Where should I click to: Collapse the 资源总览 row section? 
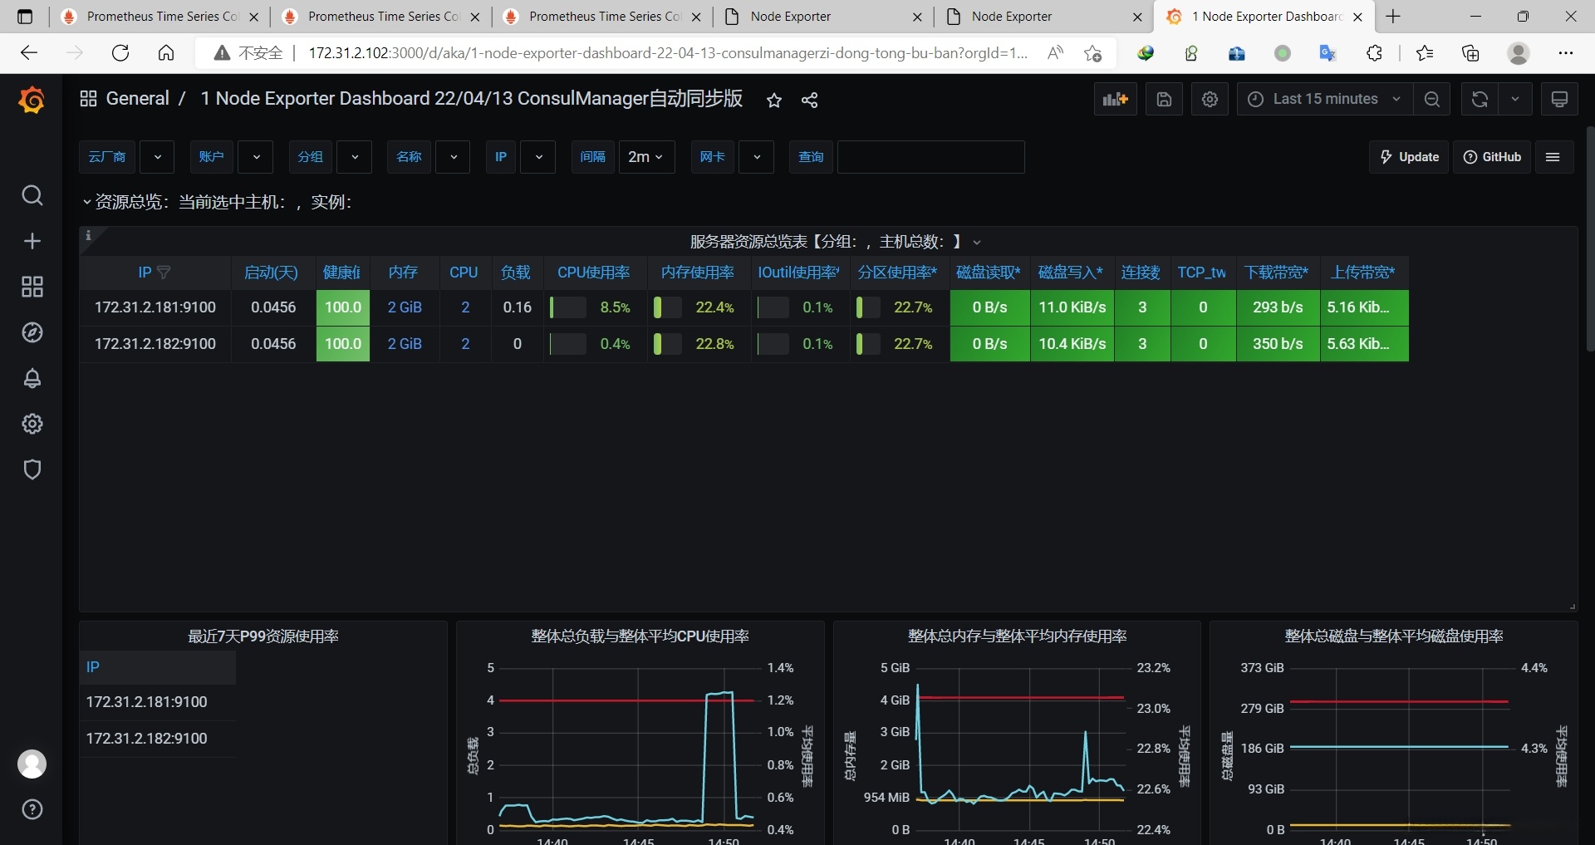pos(86,202)
